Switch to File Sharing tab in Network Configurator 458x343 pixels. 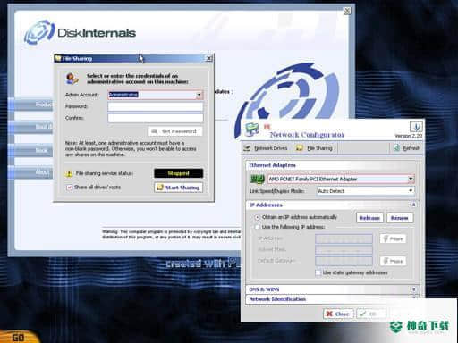pos(314,148)
